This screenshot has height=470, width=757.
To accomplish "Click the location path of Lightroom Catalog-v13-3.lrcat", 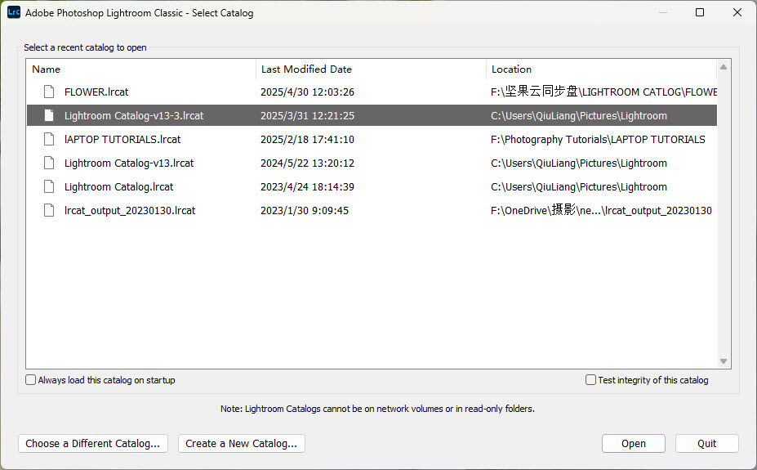I will tap(579, 116).
